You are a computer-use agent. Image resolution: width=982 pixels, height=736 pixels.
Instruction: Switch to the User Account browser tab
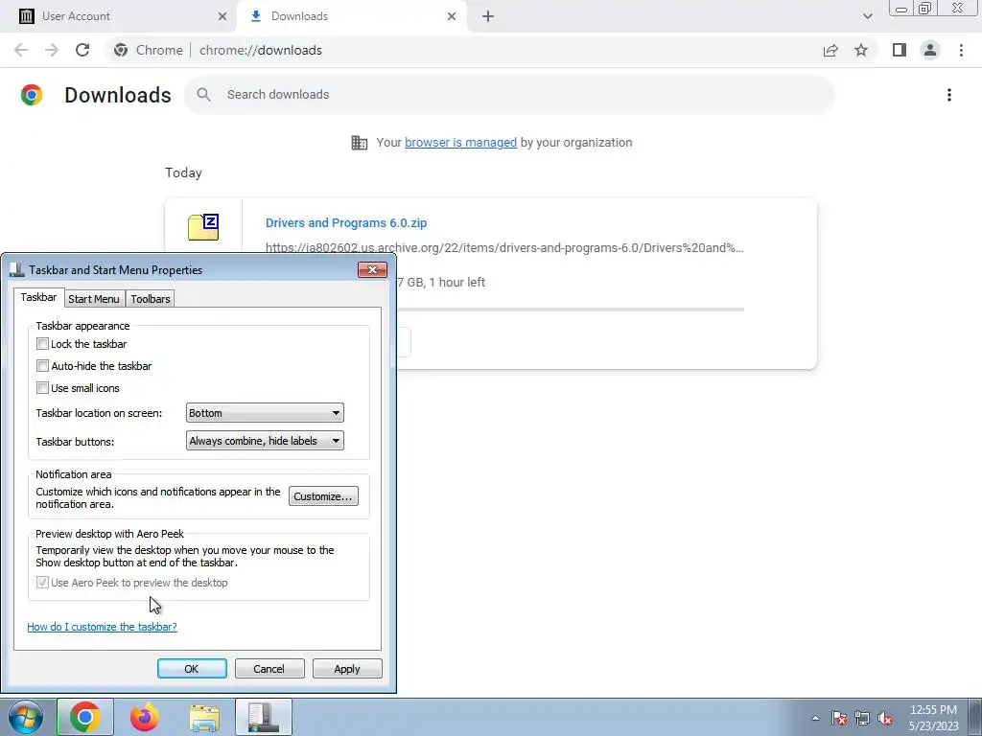click(118, 16)
